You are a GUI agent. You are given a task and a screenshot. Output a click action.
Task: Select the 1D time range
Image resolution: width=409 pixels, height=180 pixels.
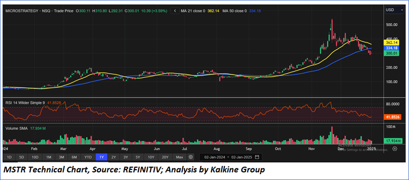pos(9,157)
